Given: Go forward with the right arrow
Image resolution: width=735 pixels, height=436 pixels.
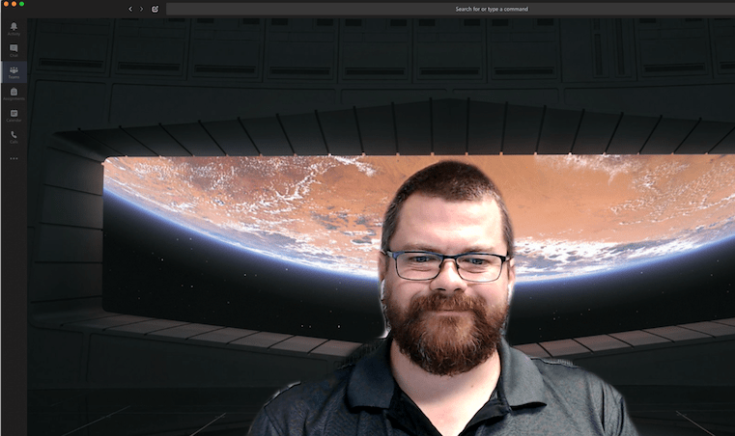Looking at the screenshot, I should tap(142, 9).
